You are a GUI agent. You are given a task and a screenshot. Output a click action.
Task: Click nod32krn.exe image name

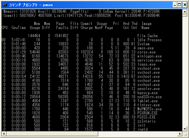pyautogui.click(x=150, y=97)
